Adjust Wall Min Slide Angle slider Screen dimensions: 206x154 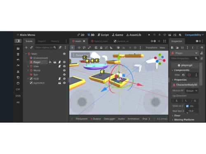point(192,111)
